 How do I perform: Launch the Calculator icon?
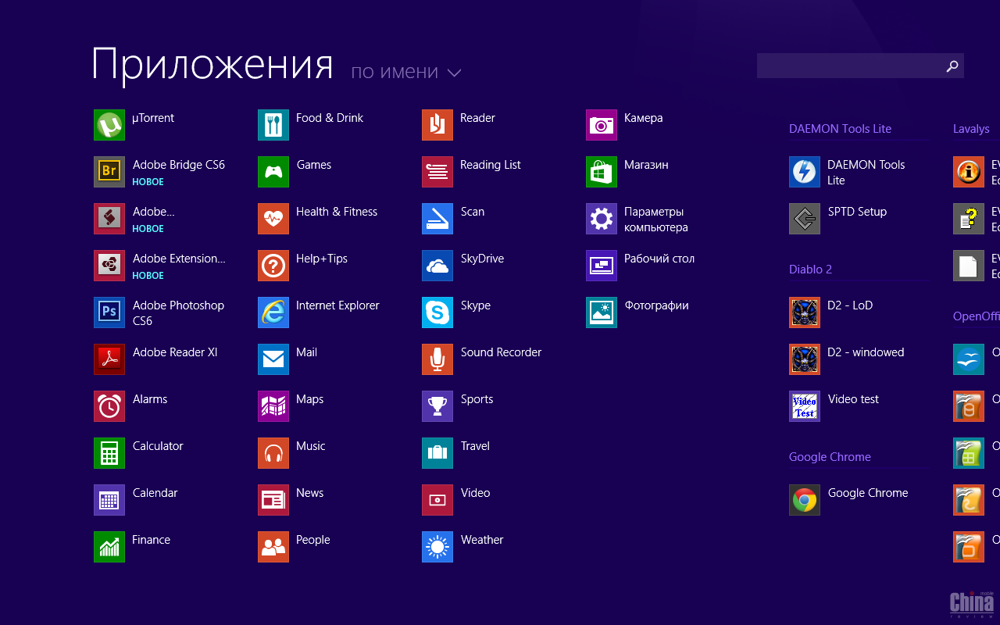[x=109, y=453]
